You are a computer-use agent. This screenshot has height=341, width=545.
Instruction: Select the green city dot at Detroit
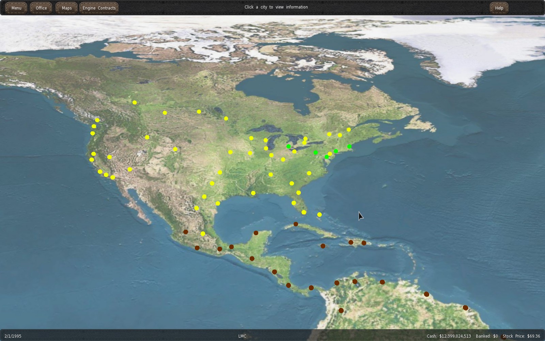[x=289, y=146]
